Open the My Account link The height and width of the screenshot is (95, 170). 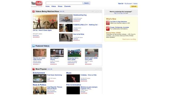[128, 3]
